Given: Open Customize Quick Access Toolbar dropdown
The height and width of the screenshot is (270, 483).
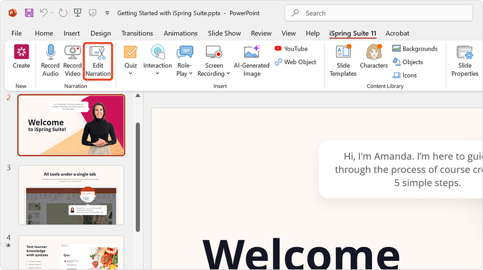Looking at the screenshot, I should (x=107, y=13).
